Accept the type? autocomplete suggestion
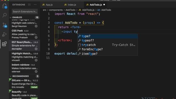Image resolution: width=176 pixels, height=99 pixels. point(108,36)
